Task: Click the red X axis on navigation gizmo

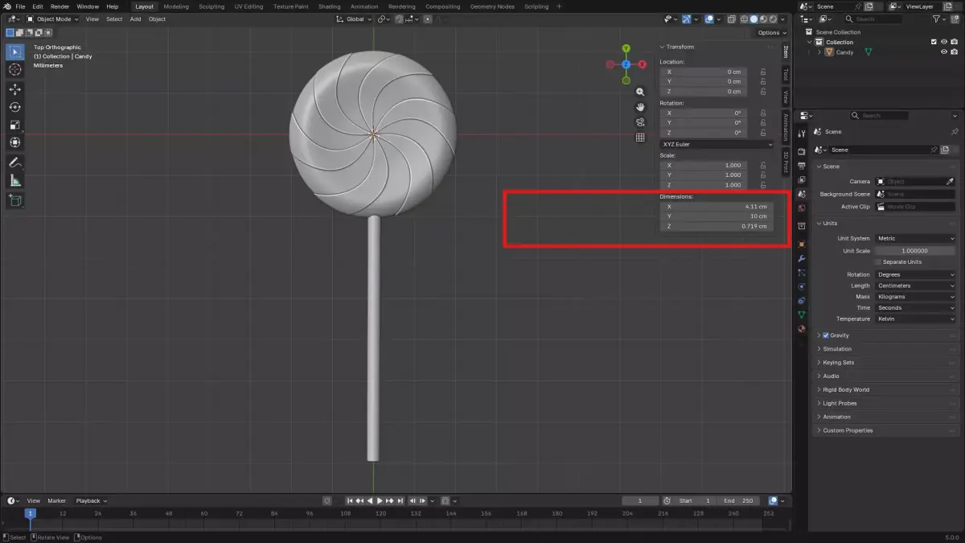Action: [x=642, y=64]
